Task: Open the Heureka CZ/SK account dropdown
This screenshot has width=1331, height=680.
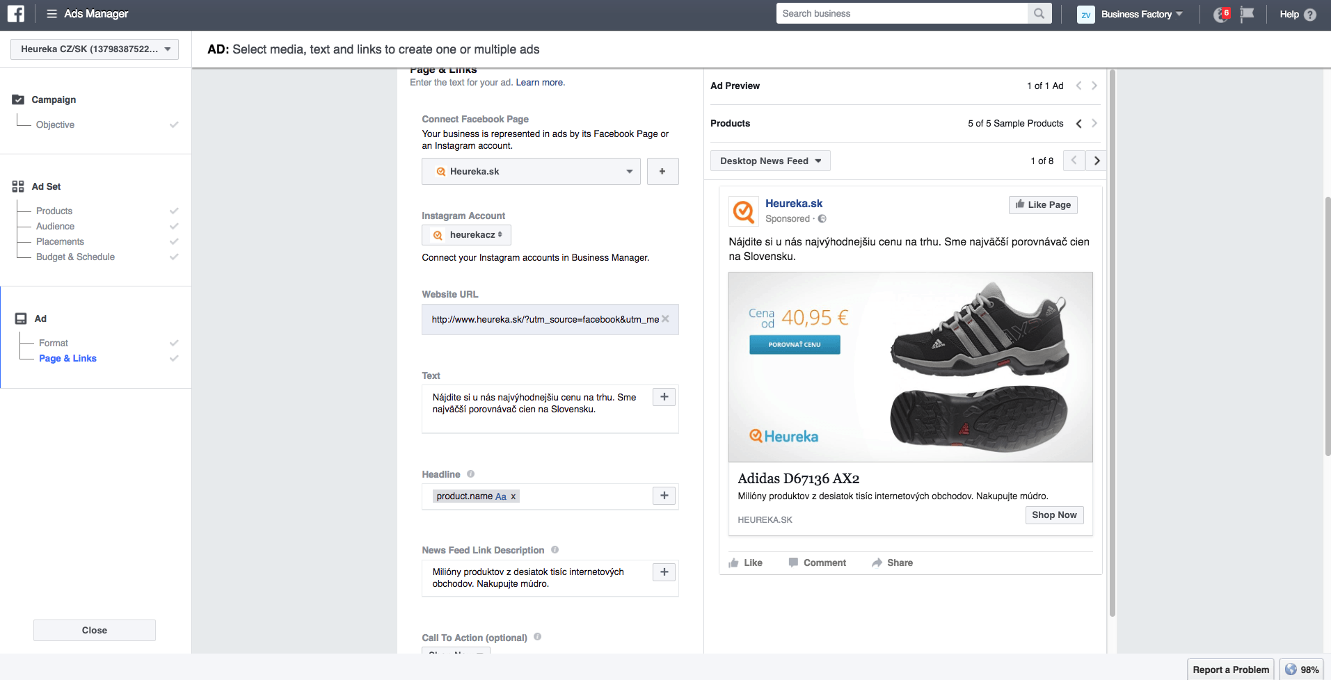Action: click(95, 49)
